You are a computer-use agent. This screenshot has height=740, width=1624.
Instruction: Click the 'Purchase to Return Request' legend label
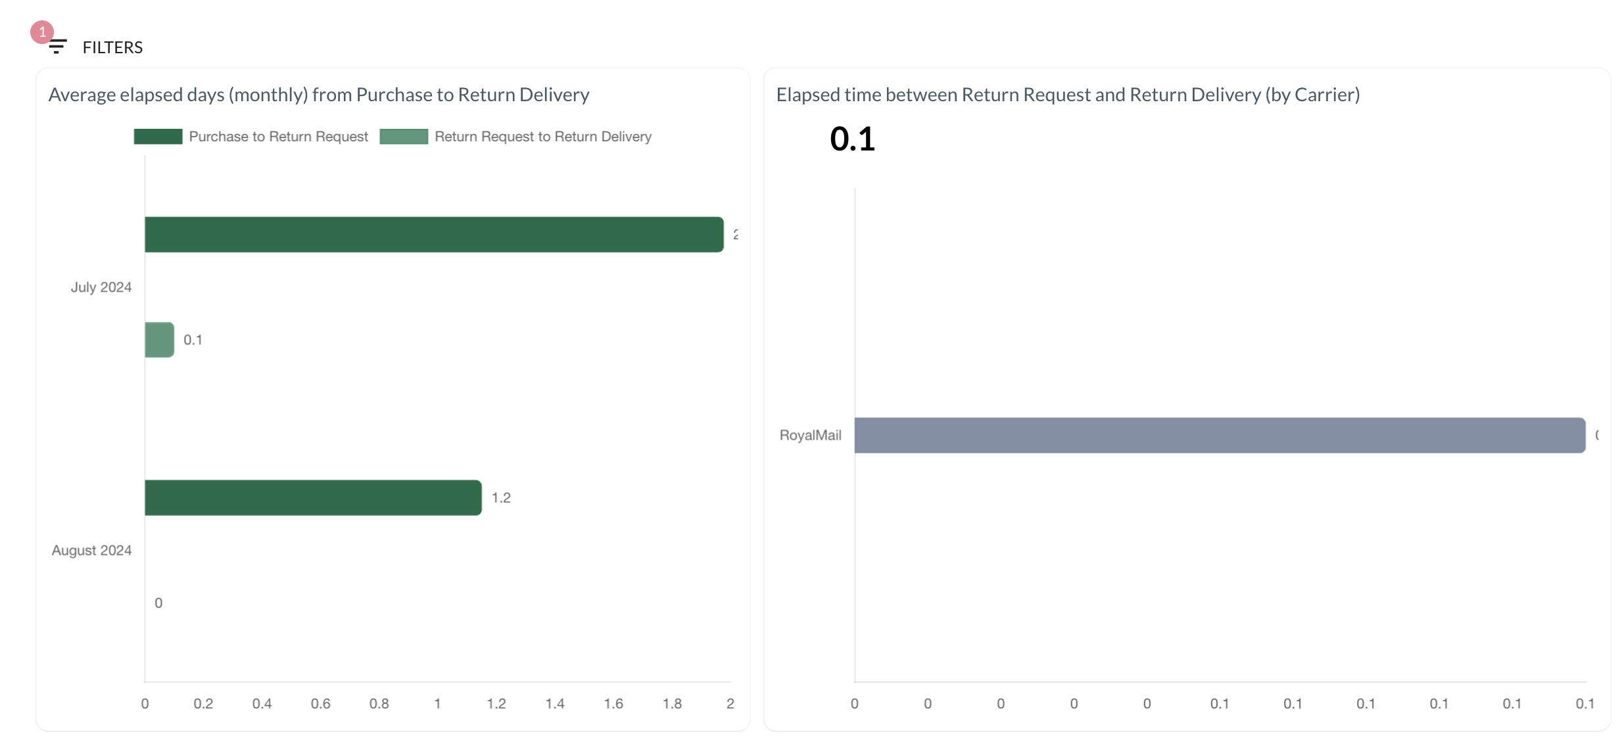278,136
